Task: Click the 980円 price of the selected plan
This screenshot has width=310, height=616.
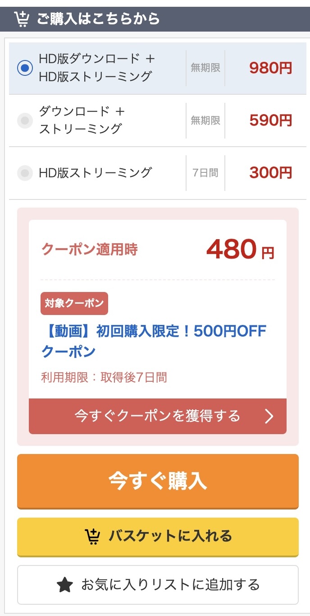Action: click(x=270, y=68)
